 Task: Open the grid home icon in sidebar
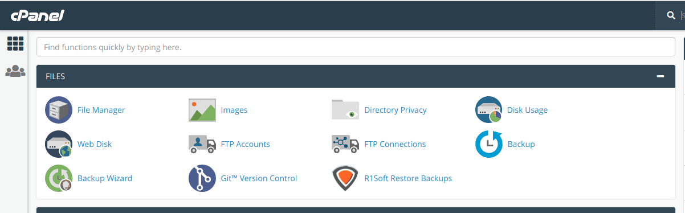point(15,44)
